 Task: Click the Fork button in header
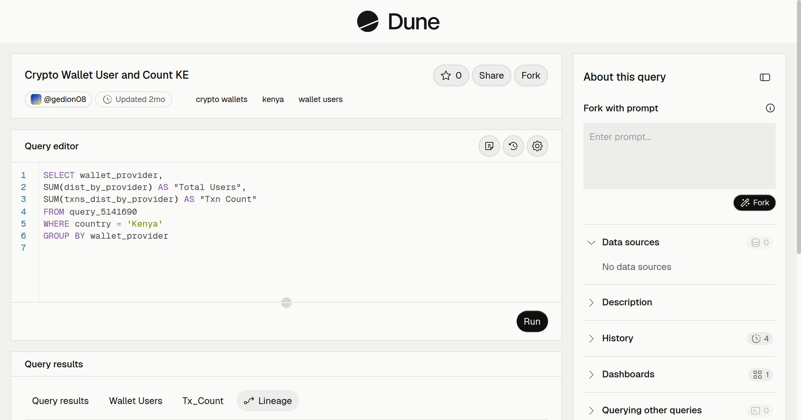(531, 75)
